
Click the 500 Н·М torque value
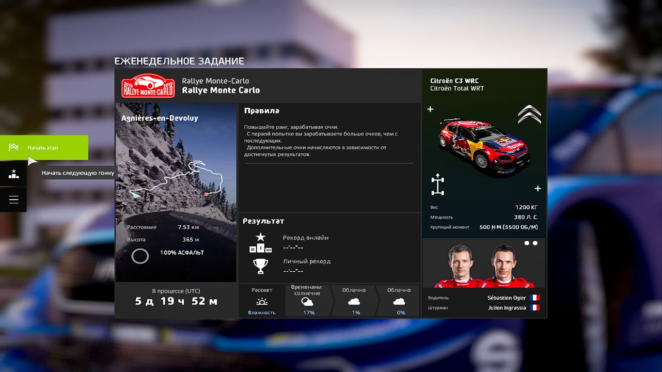(x=508, y=227)
